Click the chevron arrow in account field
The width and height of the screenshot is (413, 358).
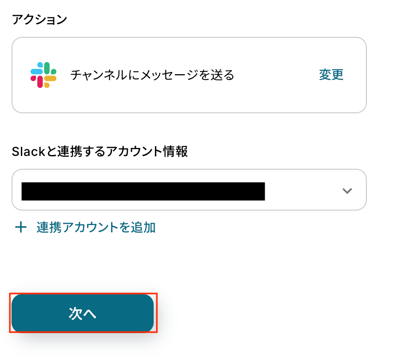point(347,191)
